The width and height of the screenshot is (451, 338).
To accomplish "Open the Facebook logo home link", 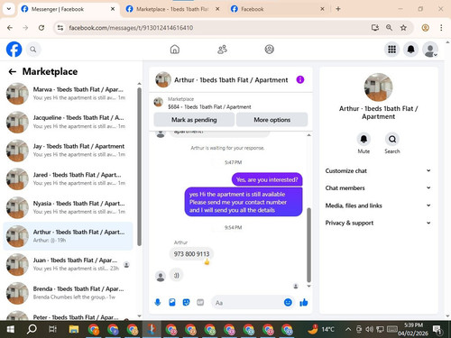I will (x=14, y=50).
